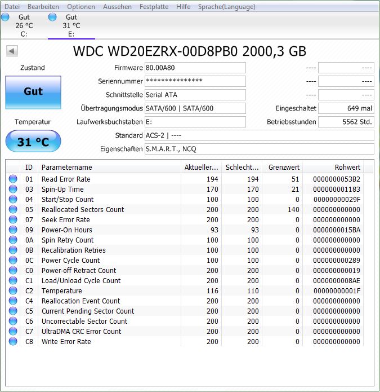Click status orb of Recalibration Retries row
The image size is (380, 392).
tap(13, 250)
